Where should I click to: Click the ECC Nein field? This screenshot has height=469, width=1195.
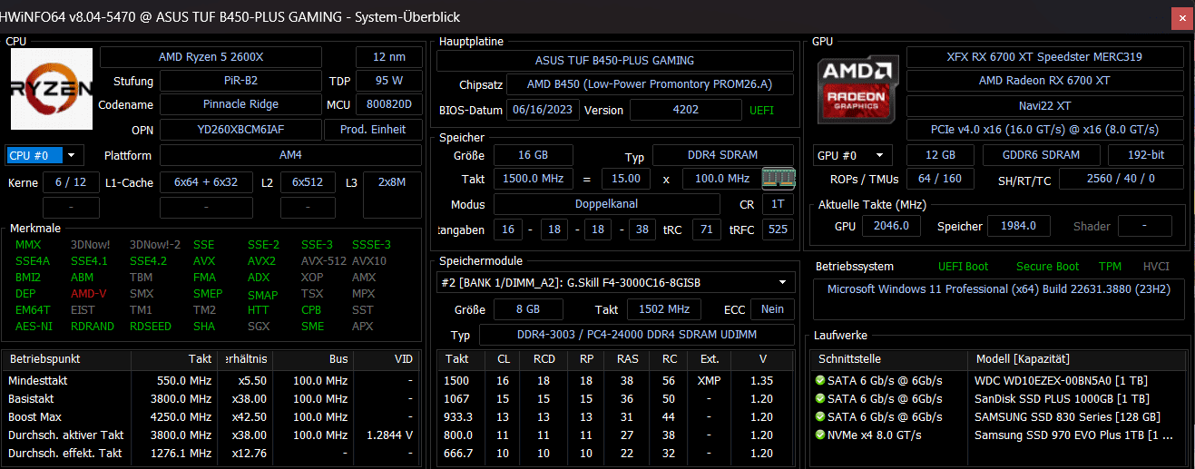[x=773, y=309]
